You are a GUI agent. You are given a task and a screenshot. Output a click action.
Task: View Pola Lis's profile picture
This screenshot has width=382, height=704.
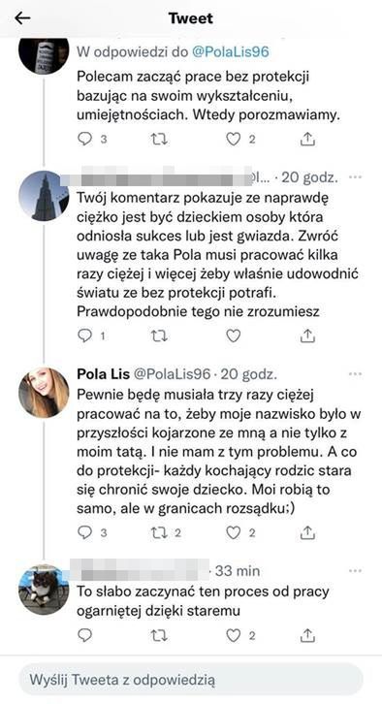[x=44, y=393]
